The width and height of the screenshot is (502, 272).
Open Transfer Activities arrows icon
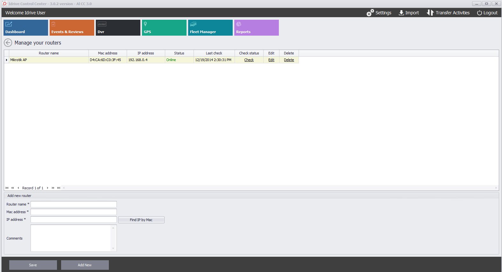tap(430, 13)
